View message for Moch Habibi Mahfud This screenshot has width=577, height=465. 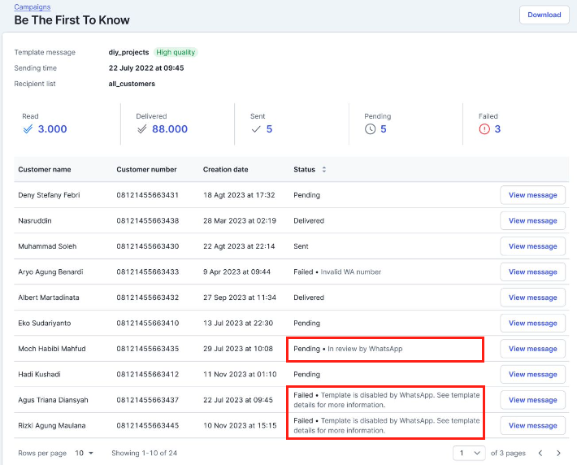click(532, 349)
